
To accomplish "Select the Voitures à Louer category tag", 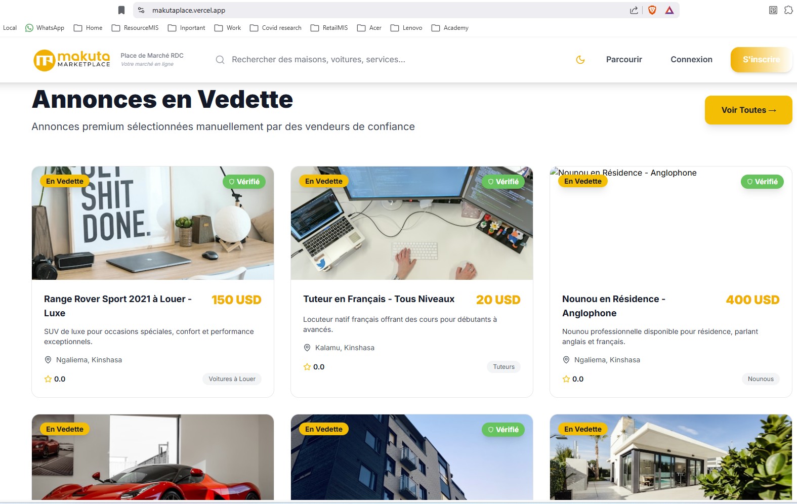I will tap(232, 379).
